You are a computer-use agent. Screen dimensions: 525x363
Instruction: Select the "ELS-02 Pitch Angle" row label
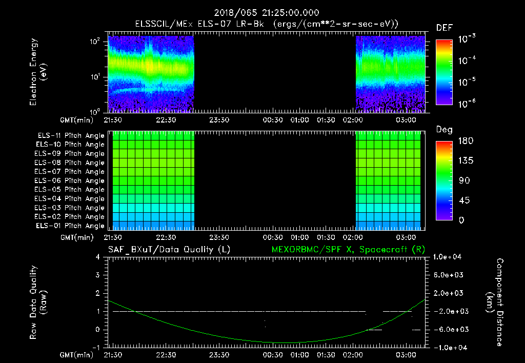point(70,217)
